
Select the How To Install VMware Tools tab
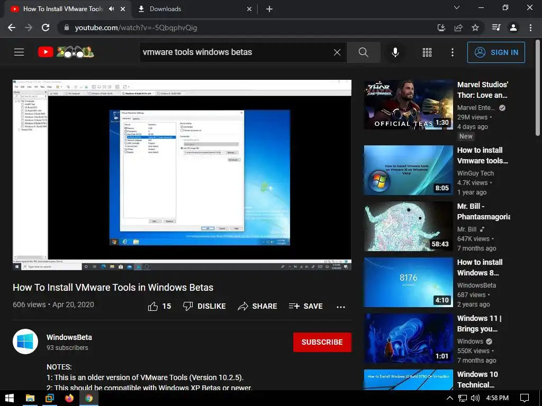pyautogui.click(x=63, y=9)
